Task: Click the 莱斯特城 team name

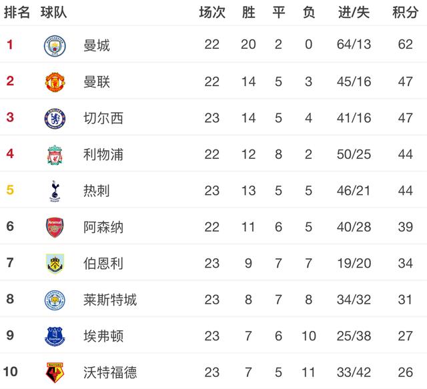Action: (x=110, y=300)
